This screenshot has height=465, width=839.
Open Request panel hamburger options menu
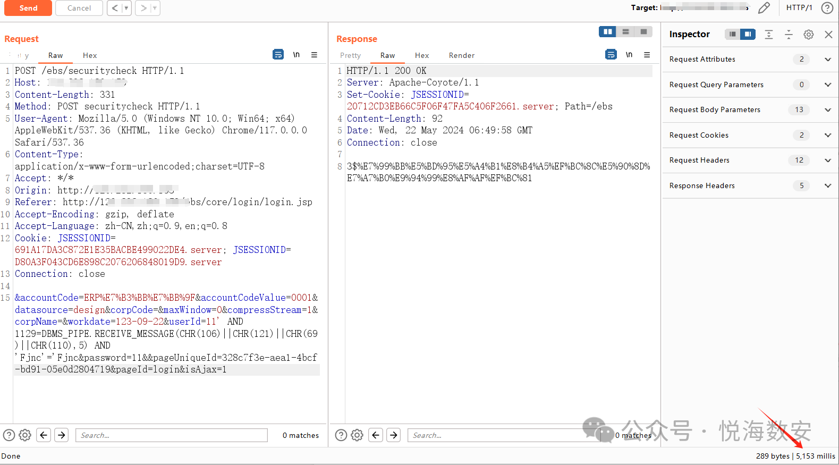coord(314,54)
